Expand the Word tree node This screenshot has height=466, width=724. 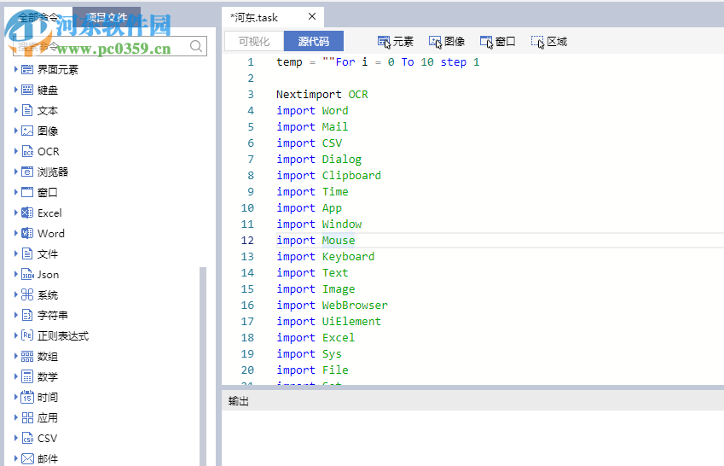coord(15,234)
